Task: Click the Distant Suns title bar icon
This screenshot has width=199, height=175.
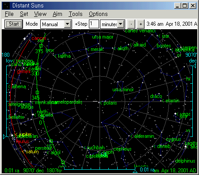Action: click(6, 6)
